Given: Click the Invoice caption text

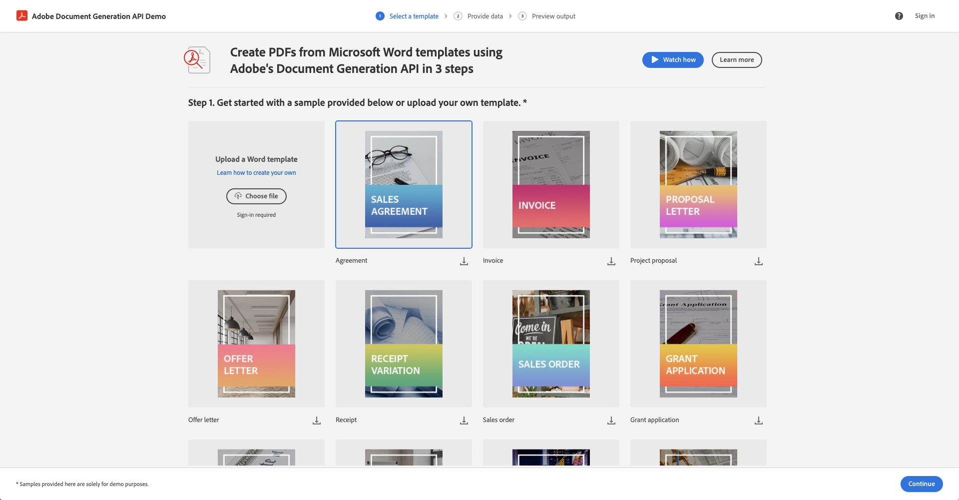Looking at the screenshot, I should click(493, 261).
